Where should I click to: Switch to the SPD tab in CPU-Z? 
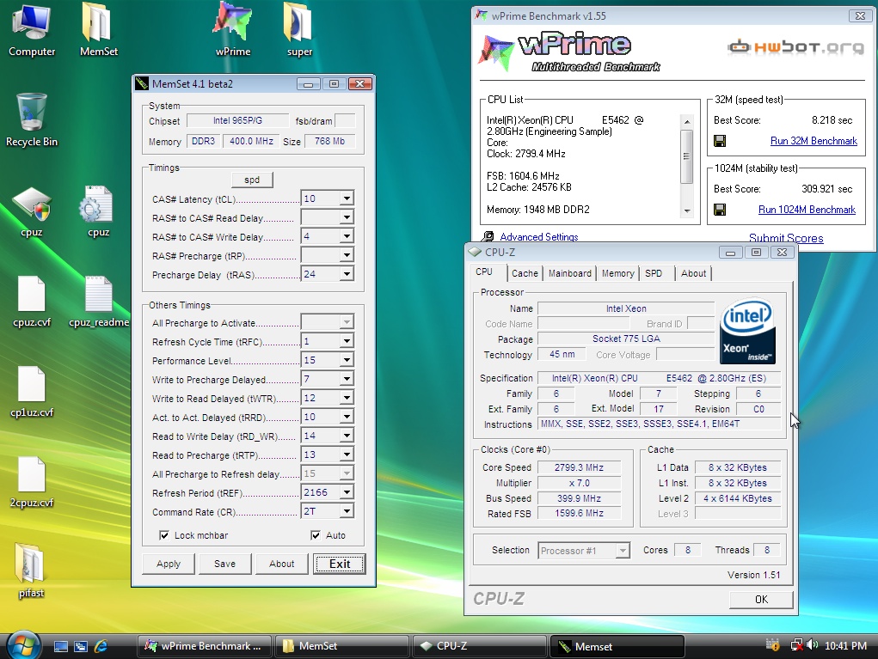tap(654, 273)
